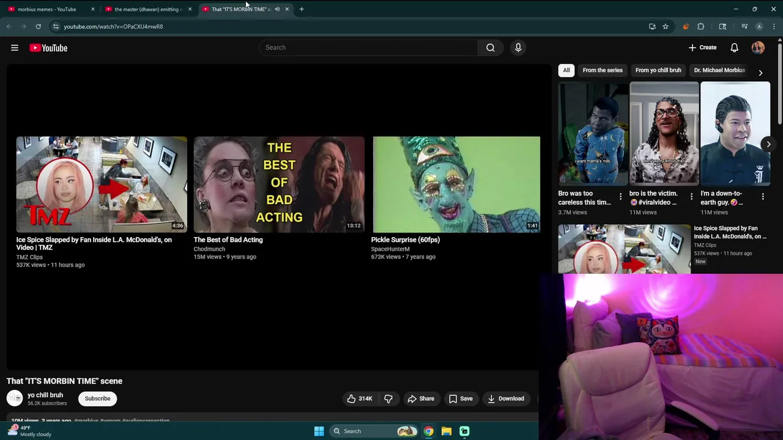The width and height of the screenshot is (783, 440).
Task: Select the From the series chip
Action: pyautogui.click(x=603, y=70)
